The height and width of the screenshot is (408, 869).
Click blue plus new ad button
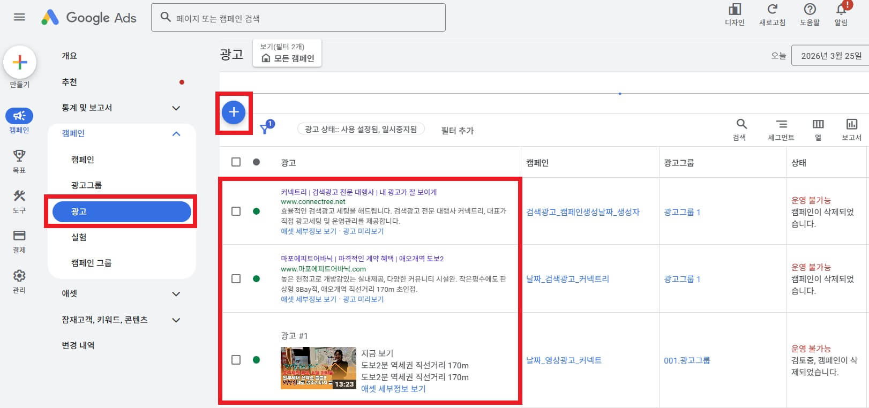click(234, 112)
